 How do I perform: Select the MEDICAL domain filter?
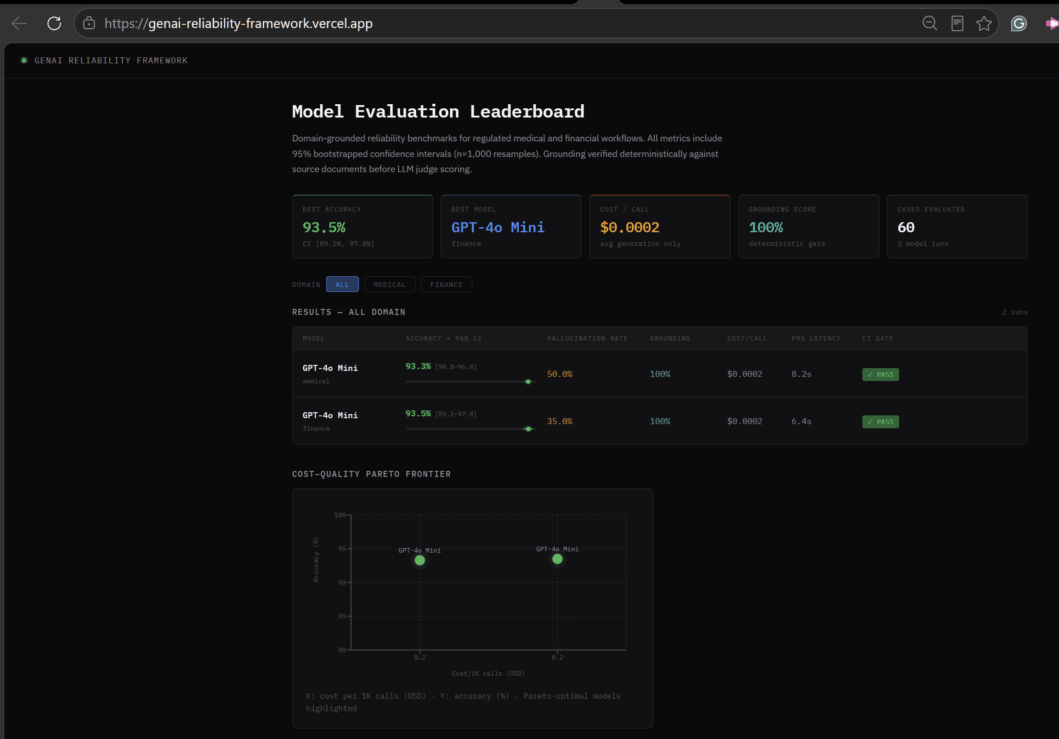click(x=390, y=284)
